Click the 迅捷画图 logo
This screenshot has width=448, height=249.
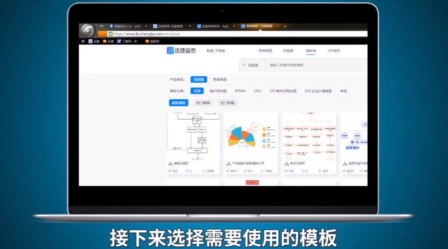point(181,50)
